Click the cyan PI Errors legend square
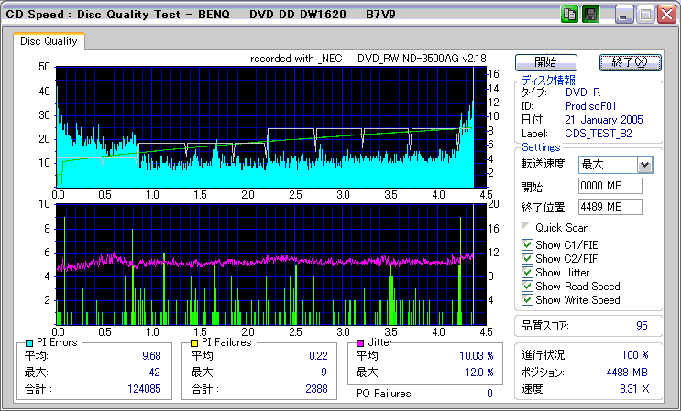 click(x=29, y=342)
